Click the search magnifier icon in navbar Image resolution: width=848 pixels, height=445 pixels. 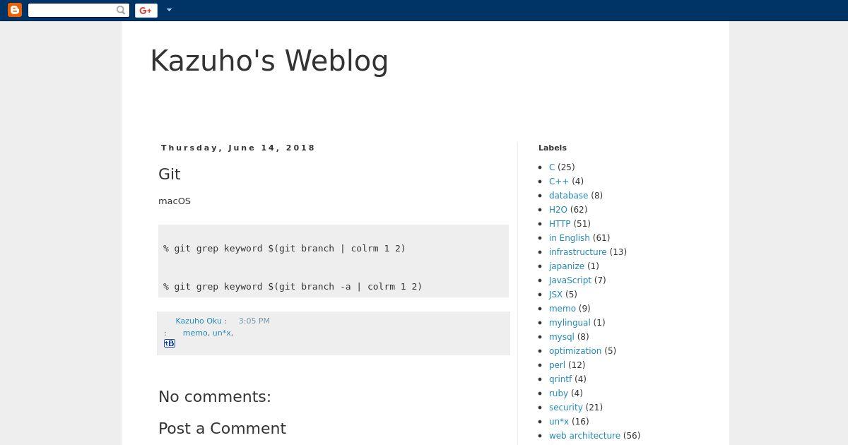point(121,10)
